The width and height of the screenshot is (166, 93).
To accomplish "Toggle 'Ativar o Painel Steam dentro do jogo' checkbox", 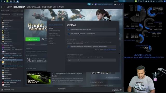I will tap(69, 29).
